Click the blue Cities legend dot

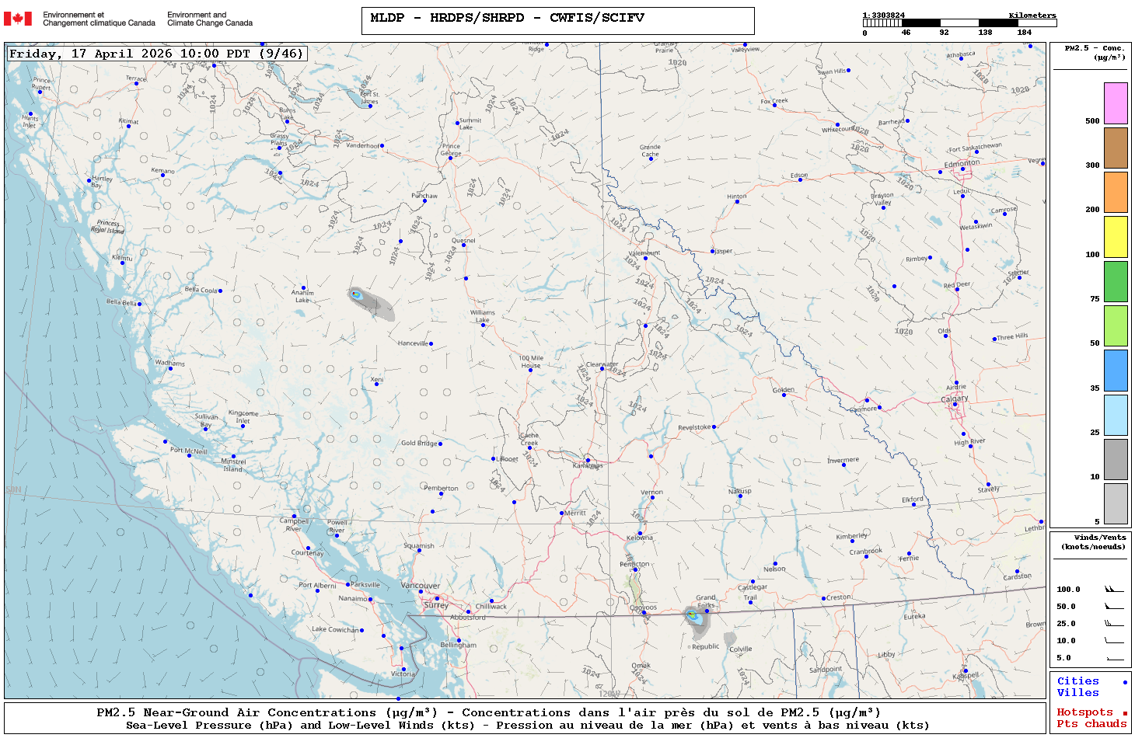click(x=1125, y=682)
